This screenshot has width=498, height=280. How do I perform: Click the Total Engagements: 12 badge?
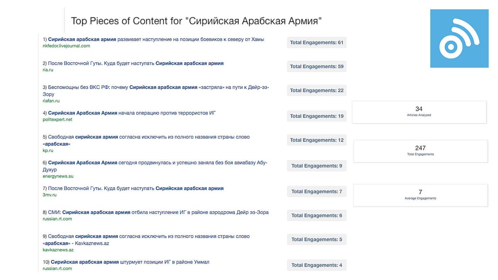pyautogui.click(x=317, y=140)
